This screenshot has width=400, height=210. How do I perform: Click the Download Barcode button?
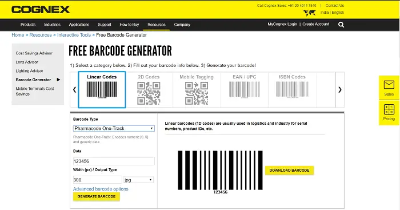pos(289,170)
